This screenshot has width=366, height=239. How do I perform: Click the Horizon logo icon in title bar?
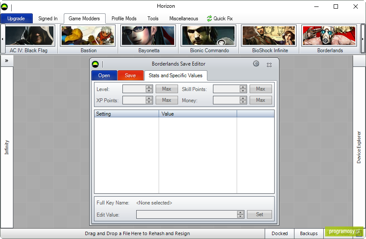[x=4, y=7]
